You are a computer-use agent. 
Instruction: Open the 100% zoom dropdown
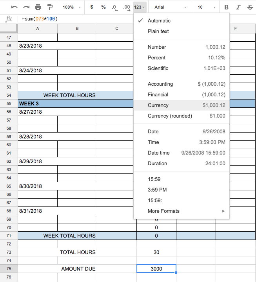click(x=71, y=7)
